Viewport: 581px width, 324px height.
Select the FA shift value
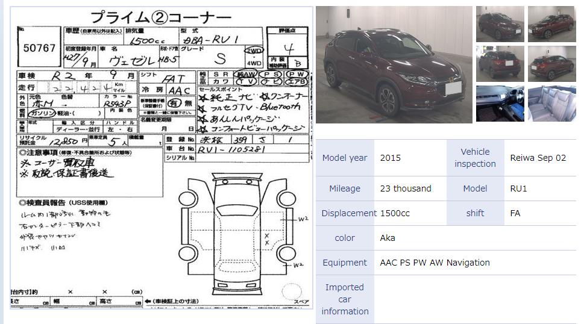(x=515, y=213)
